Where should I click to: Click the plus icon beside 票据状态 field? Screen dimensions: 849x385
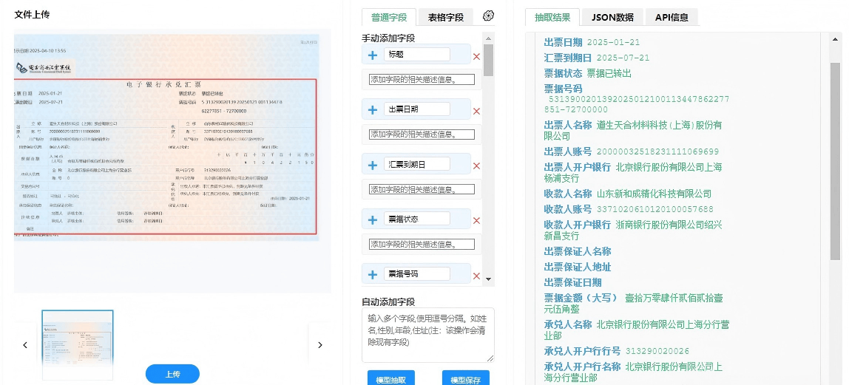(x=373, y=219)
